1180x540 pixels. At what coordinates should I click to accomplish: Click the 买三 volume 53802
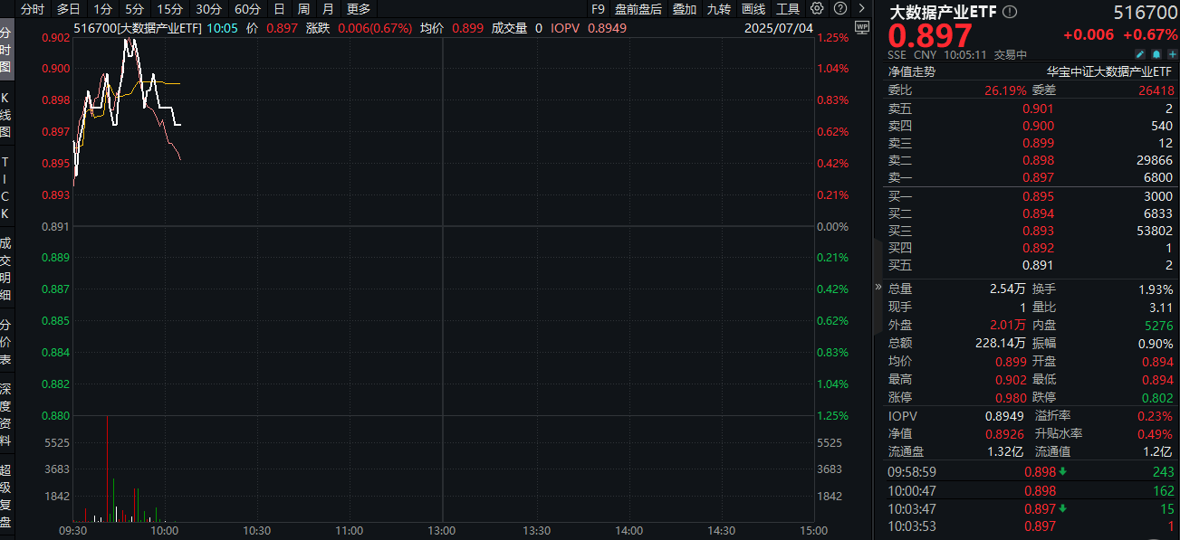(x=1153, y=231)
